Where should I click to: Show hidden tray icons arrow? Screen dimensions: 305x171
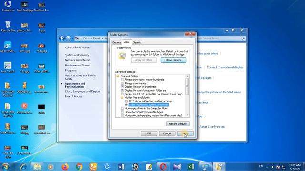(267, 167)
